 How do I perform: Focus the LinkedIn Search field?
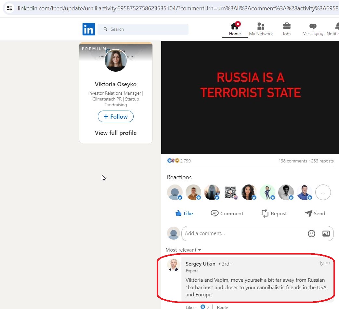[143, 29]
